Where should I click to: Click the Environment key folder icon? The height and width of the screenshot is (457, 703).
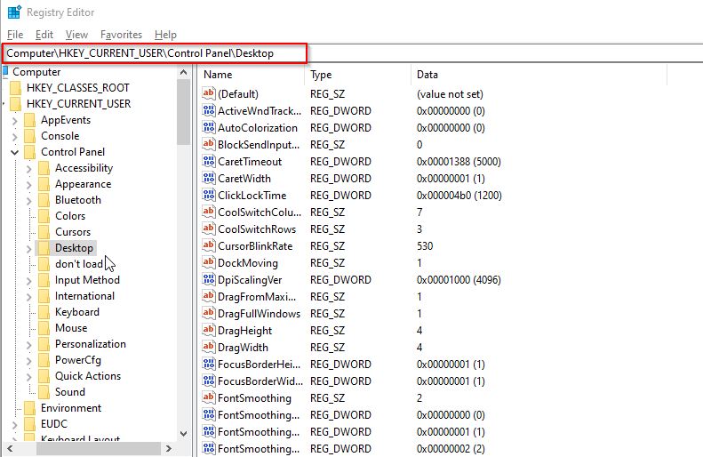(29, 408)
